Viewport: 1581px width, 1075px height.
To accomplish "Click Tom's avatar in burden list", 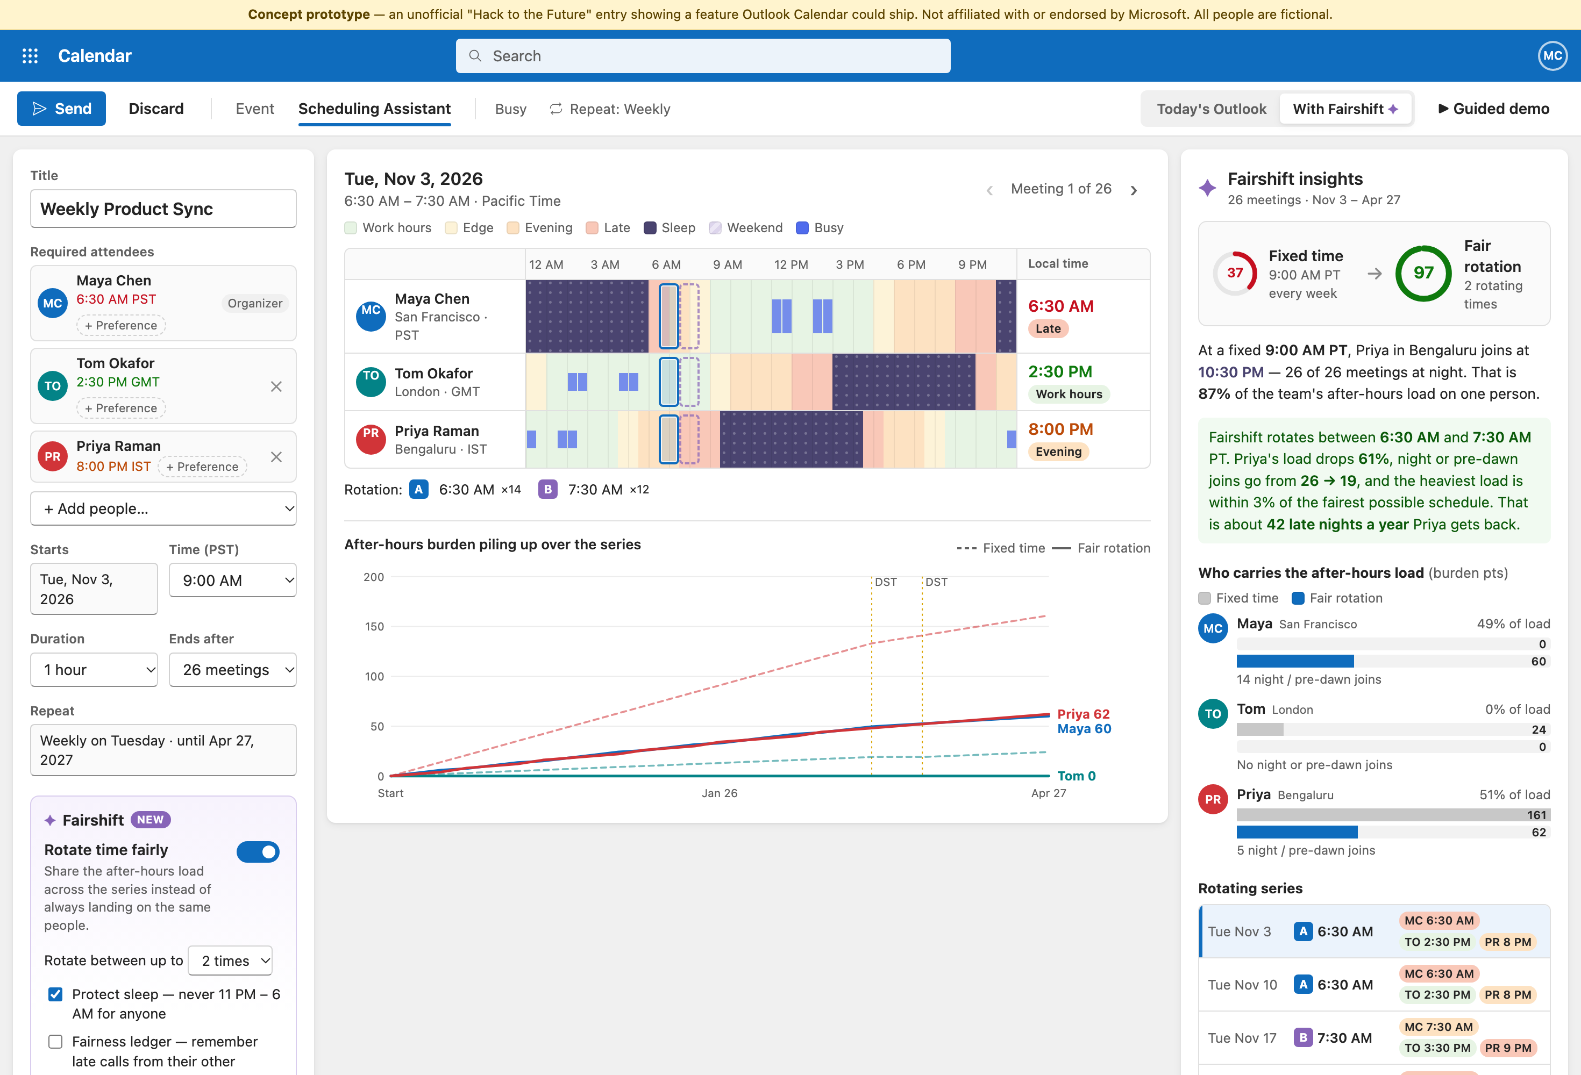I will [1213, 714].
